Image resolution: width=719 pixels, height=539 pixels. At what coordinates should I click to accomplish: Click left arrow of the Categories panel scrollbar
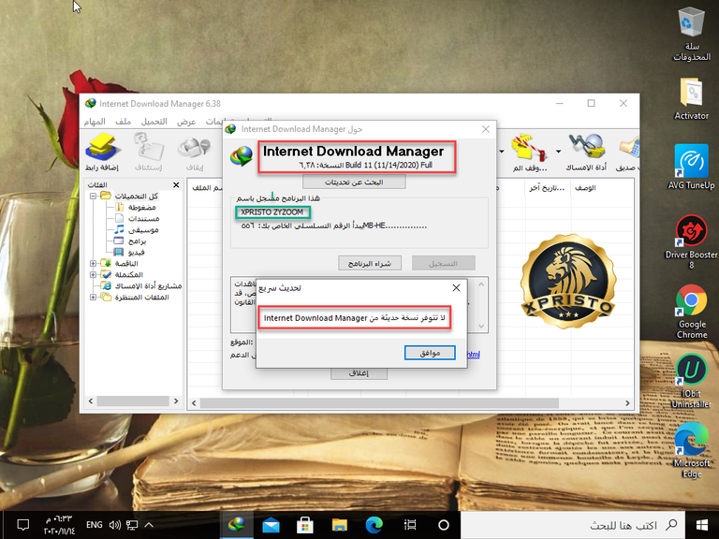(x=90, y=401)
